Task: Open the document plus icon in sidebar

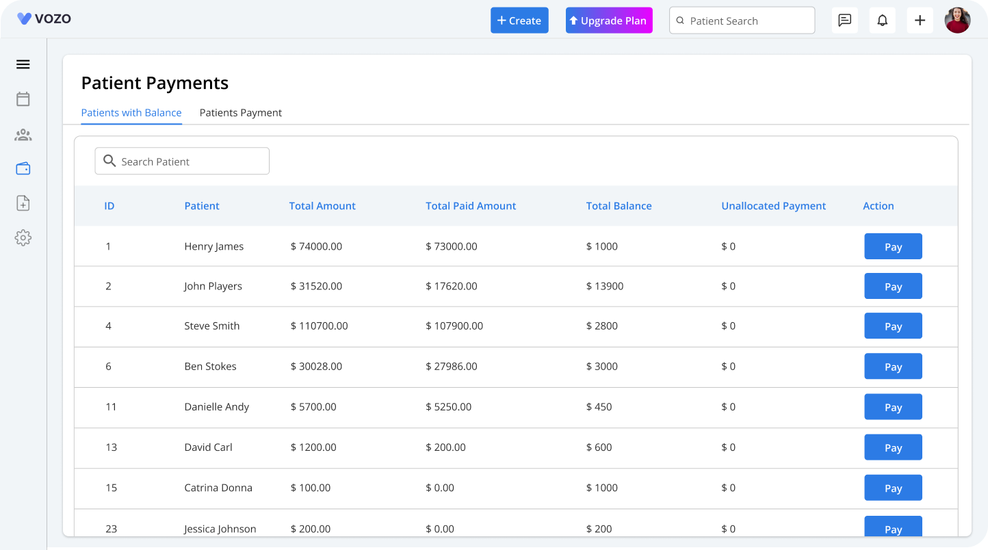Action: [23, 203]
